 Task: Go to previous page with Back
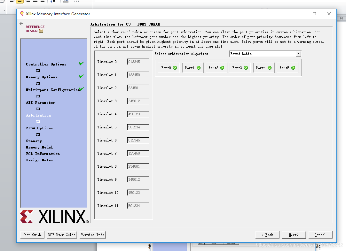(x=267, y=235)
